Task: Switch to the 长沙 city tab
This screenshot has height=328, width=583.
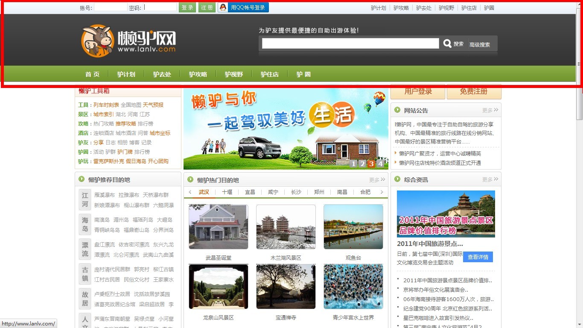Action: (296, 192)
